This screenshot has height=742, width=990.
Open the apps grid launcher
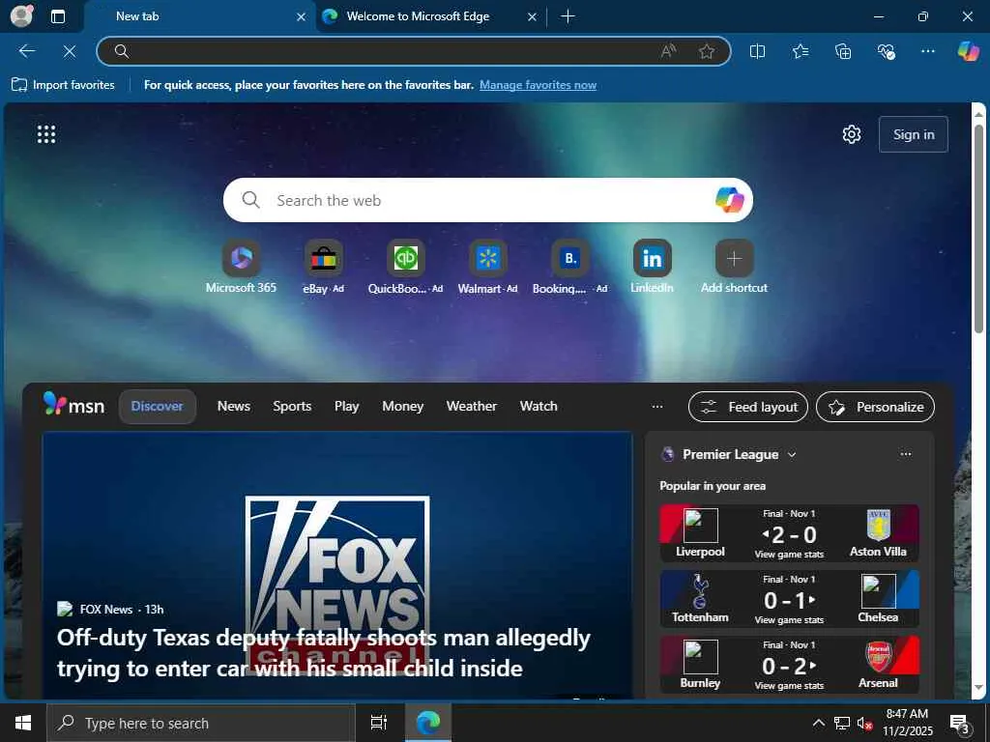coord(46,133)
